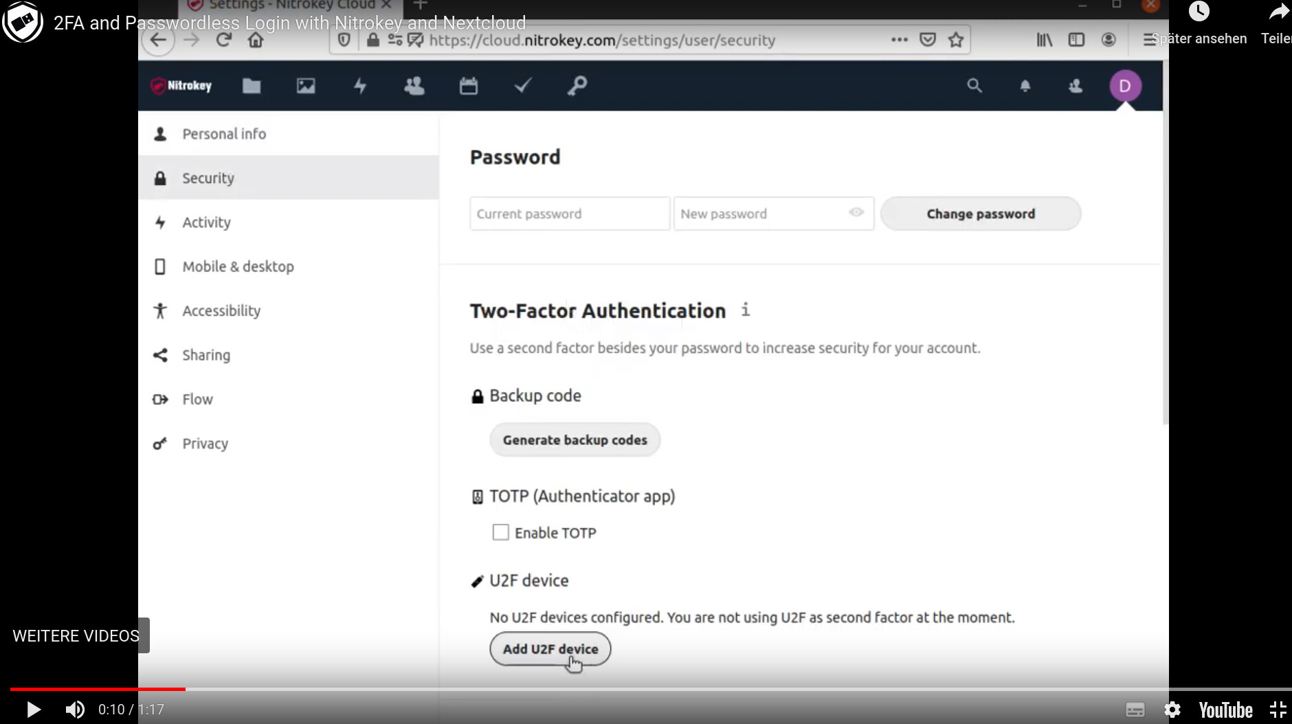Click the Change password button
This screenshot has height=724, width=1292.
(x=981, y=214)
